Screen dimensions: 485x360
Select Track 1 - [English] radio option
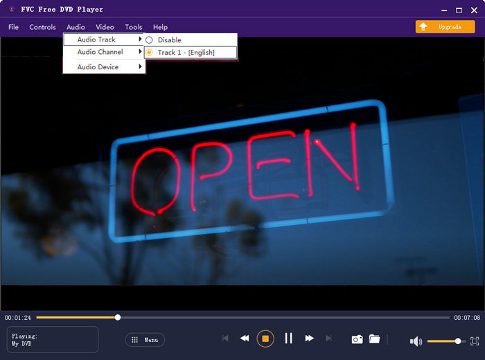tap(191, 53)
